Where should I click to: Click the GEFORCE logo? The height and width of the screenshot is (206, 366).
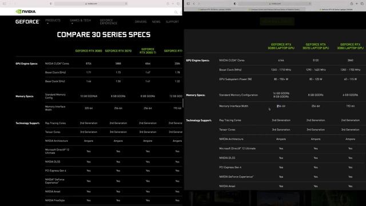coord(27,22)
